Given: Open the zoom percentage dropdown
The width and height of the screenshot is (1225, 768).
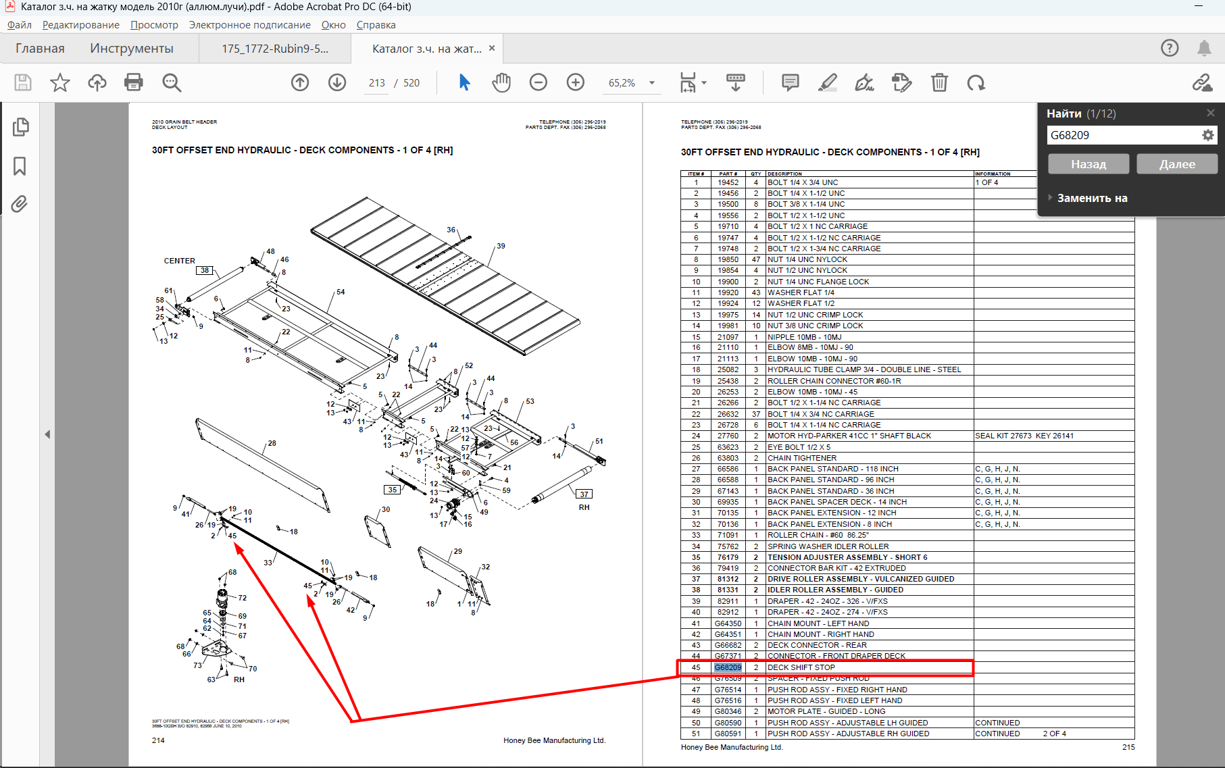Looking at the screenshot, I should [652, 83].
